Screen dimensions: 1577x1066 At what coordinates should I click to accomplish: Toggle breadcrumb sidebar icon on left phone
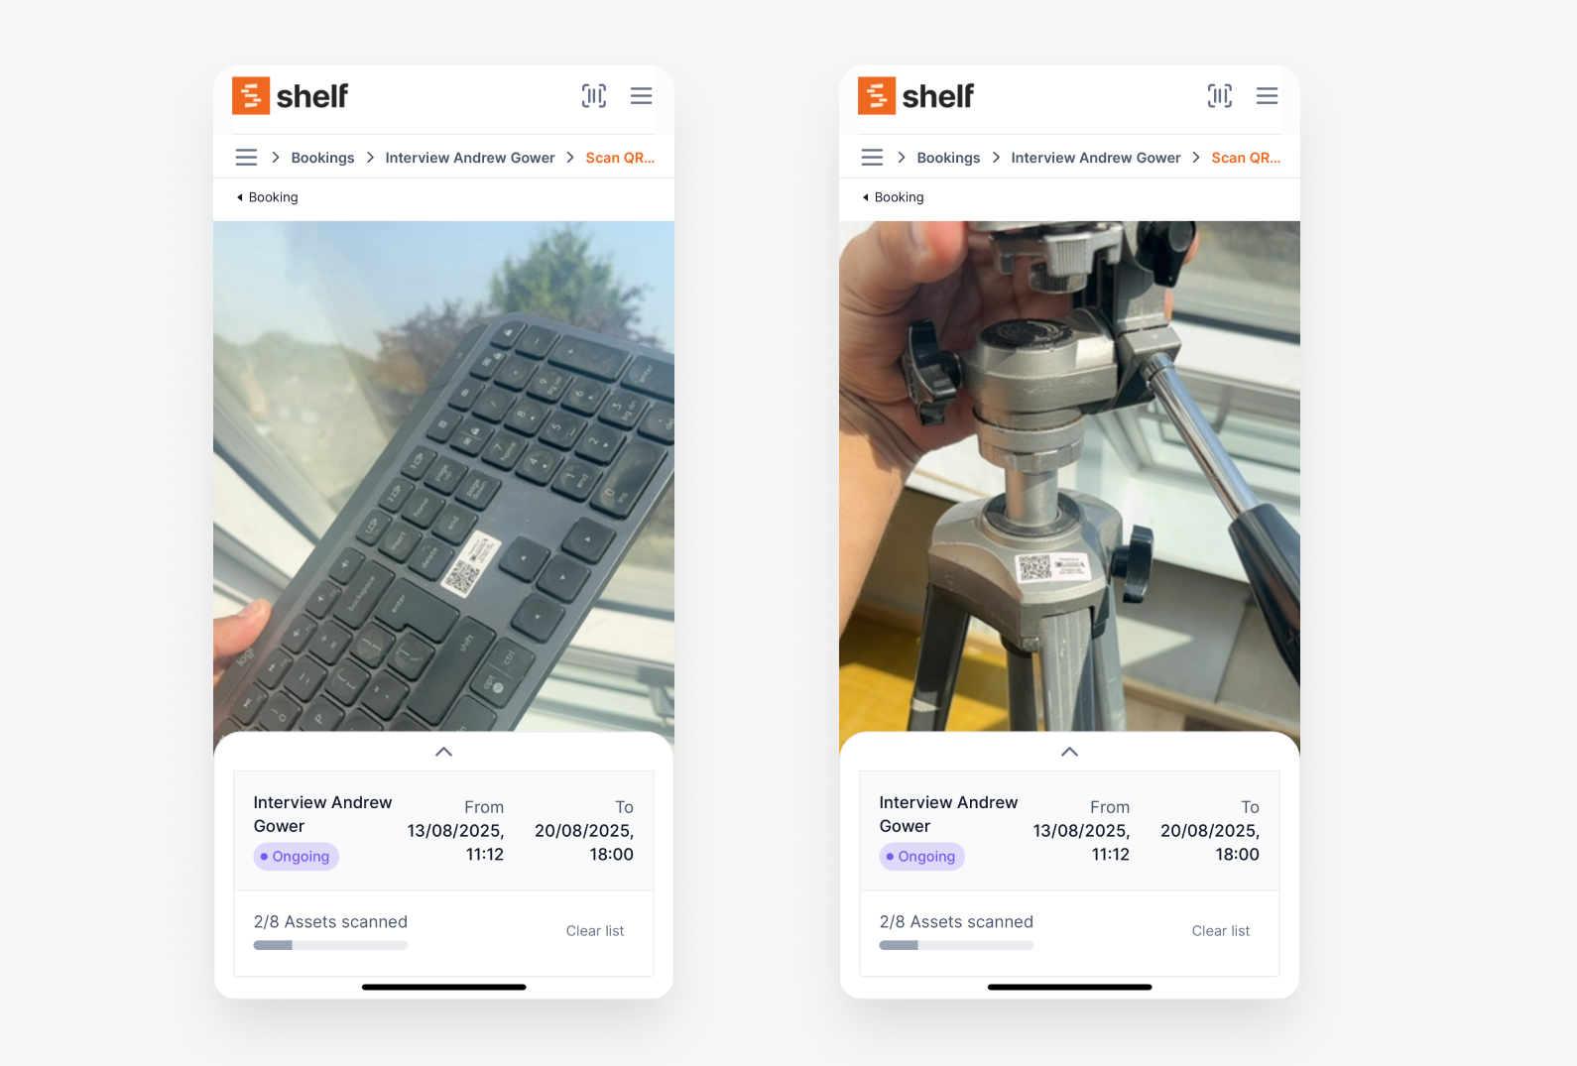pyautogui.click(x=246, y=158)
